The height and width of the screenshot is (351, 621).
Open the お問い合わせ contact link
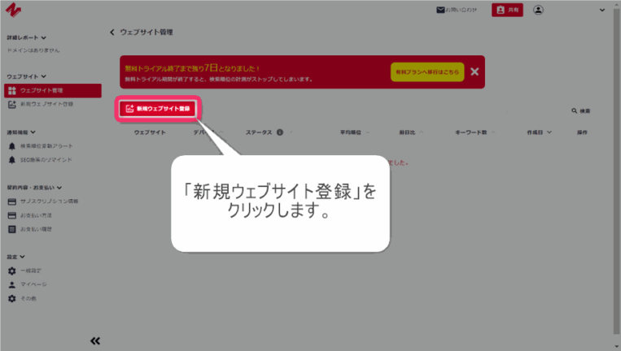click(x=457, y=10)
